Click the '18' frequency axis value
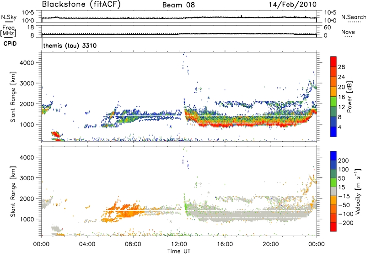 click(31, 28)
